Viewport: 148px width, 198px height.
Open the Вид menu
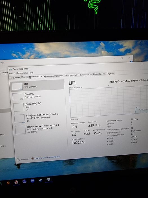tap(31, 73)
